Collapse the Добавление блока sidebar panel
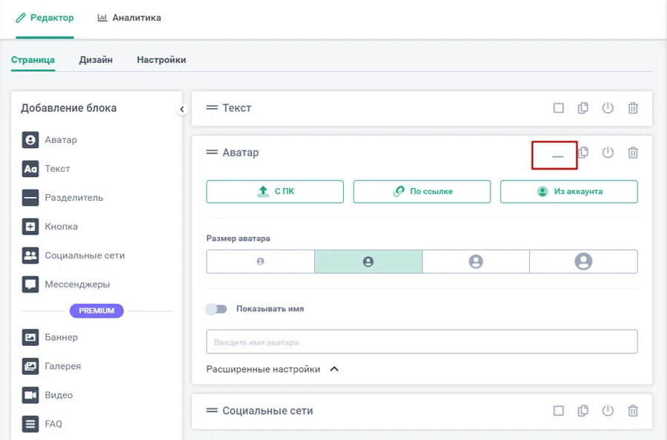The width and height of the screenshot is (667, 440). [182, 110]
